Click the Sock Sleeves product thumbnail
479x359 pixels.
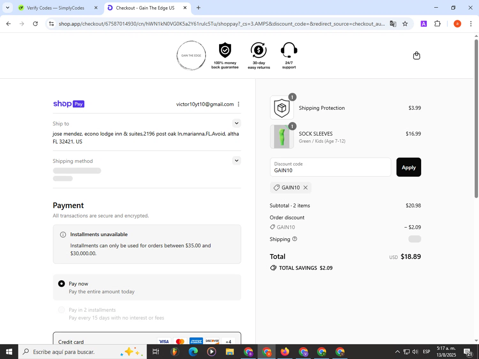click(x=282, y=137)
